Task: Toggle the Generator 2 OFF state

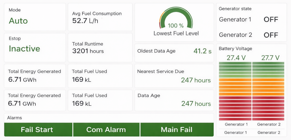Action: coord(271,35)
